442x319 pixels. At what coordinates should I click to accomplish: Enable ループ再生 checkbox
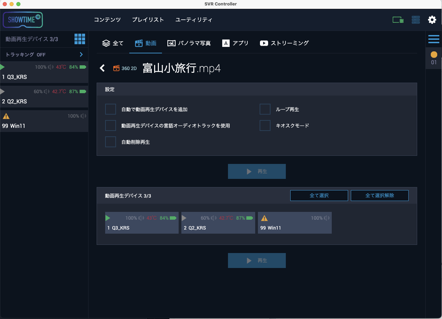[265, 109]
